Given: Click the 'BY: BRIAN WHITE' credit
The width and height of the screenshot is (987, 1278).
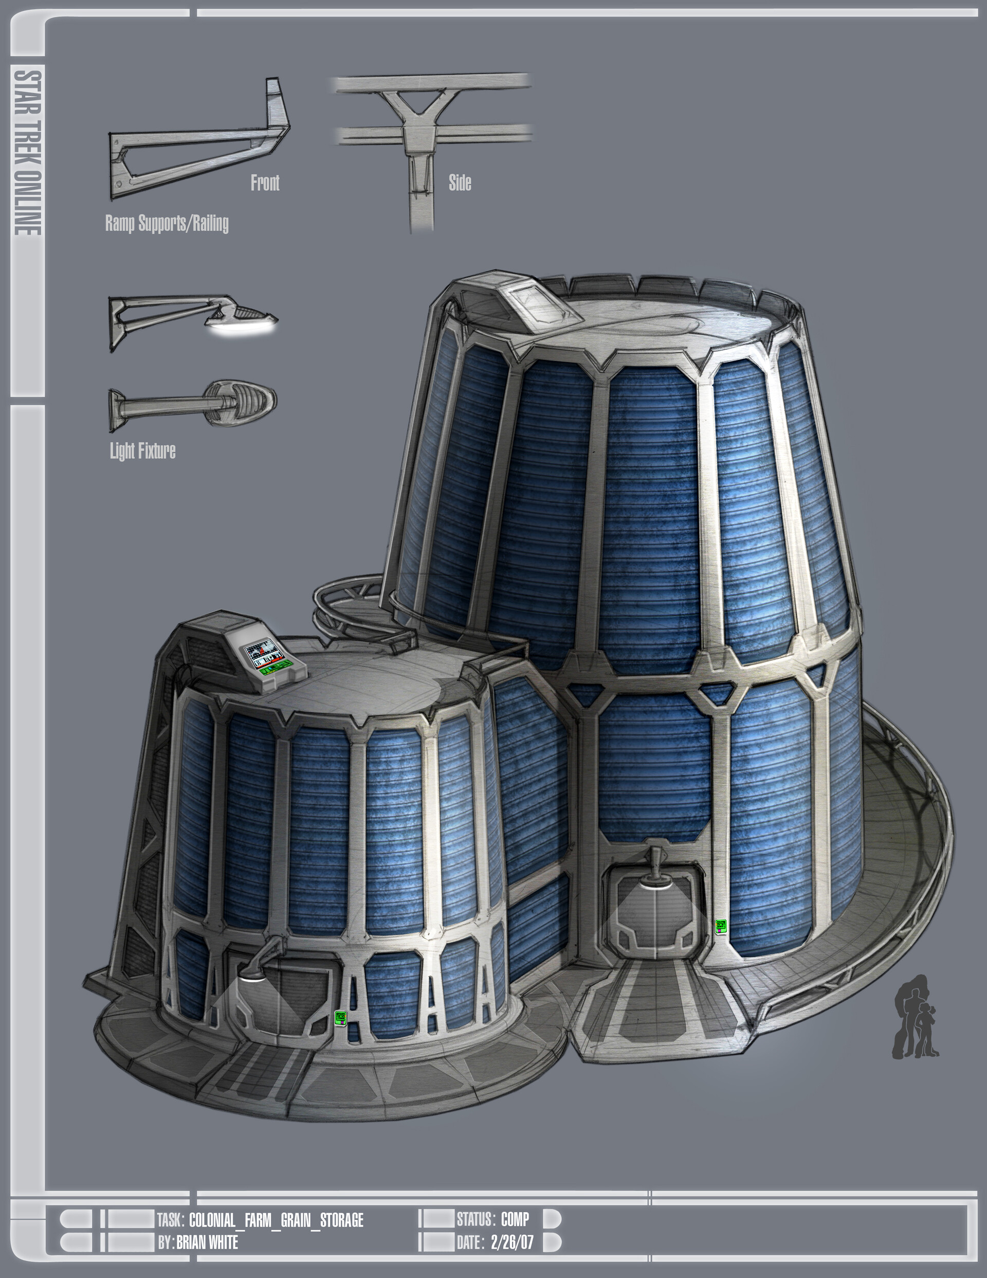Looking at the screenshot, I should coord(198,1243).
